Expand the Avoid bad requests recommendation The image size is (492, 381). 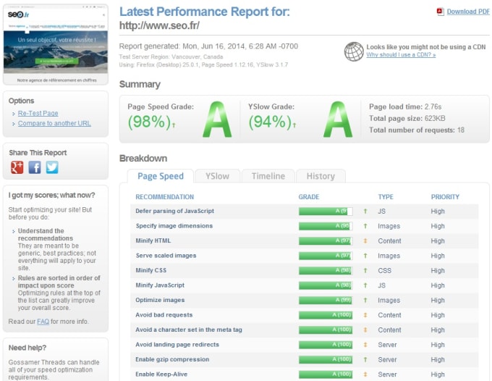164,315
